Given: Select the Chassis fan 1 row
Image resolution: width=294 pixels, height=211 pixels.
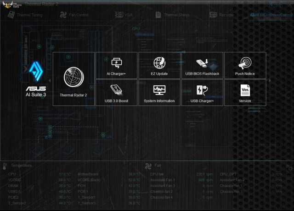Looking at the screenshot, I should click(251, 186).
